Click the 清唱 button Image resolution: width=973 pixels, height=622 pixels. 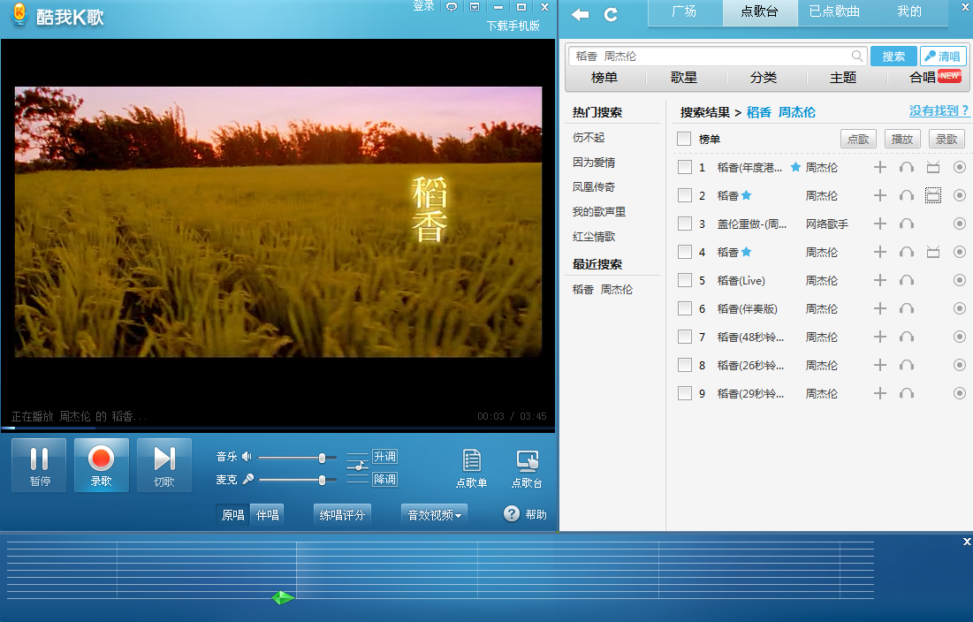(943, 57)
